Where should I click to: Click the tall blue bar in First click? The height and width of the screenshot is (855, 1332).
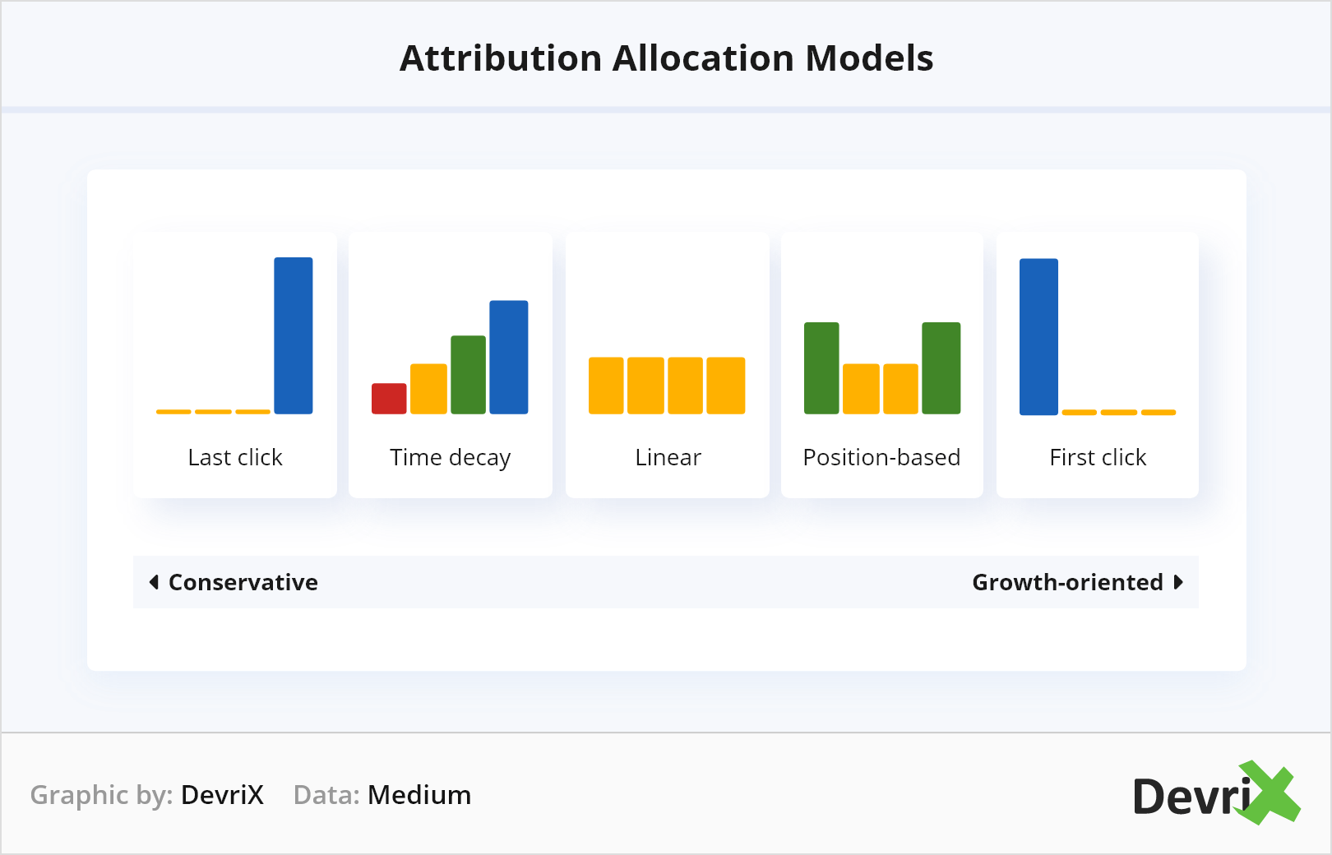1038,336
